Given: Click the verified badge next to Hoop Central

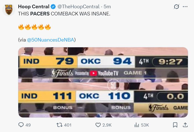Looking at the screenshot, I should pos(53,7).
